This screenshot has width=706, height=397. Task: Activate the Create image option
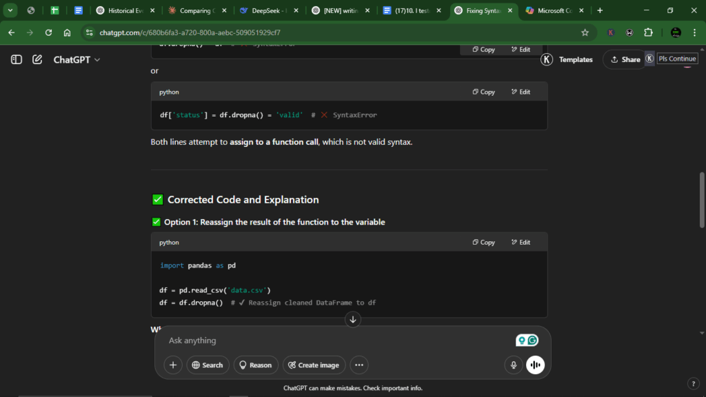tap(314, 365)
